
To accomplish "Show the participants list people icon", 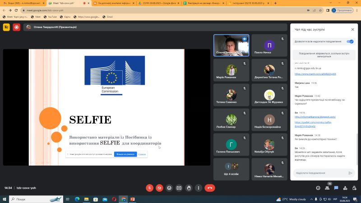I will 327,188.
